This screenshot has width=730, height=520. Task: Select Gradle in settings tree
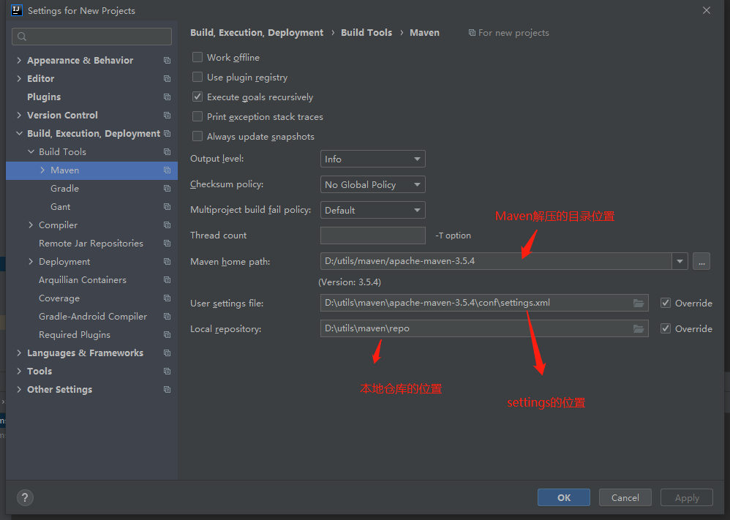(x=64, y=189)
